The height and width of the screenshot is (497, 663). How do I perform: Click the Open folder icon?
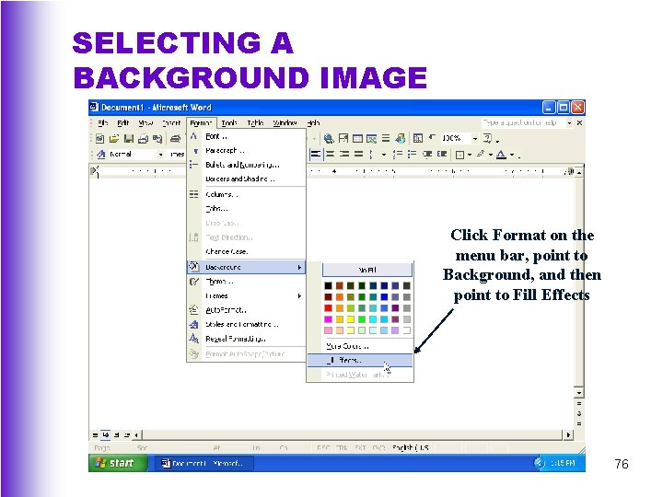point(114,138)
